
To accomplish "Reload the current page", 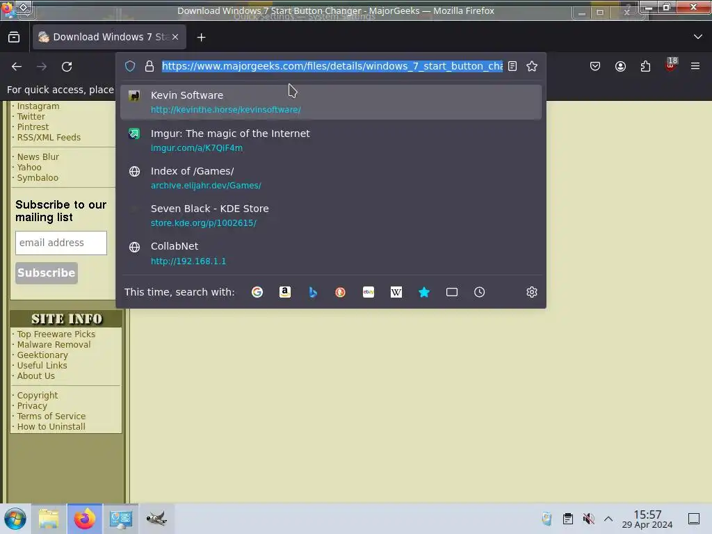I will [67, 67].
